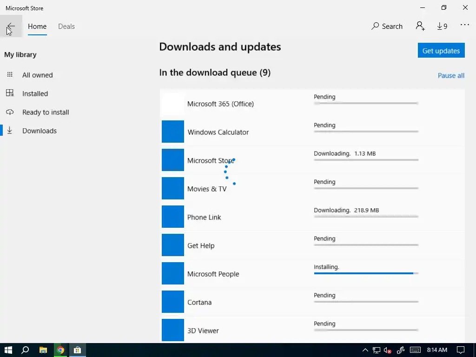Click the 'Downloading. 1.13 MB' status text
The width and height of the screenshot is (476, 357).
(345, 153)
